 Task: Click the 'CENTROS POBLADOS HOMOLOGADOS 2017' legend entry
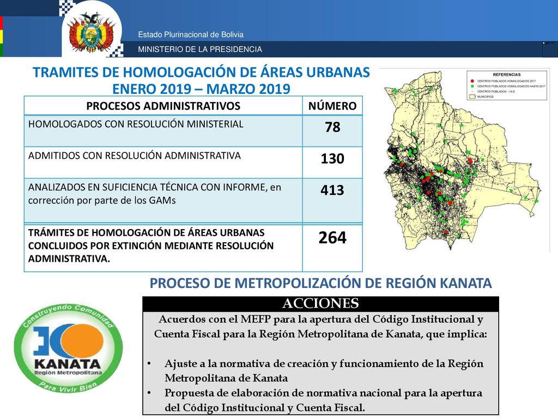tap(506, 81)
